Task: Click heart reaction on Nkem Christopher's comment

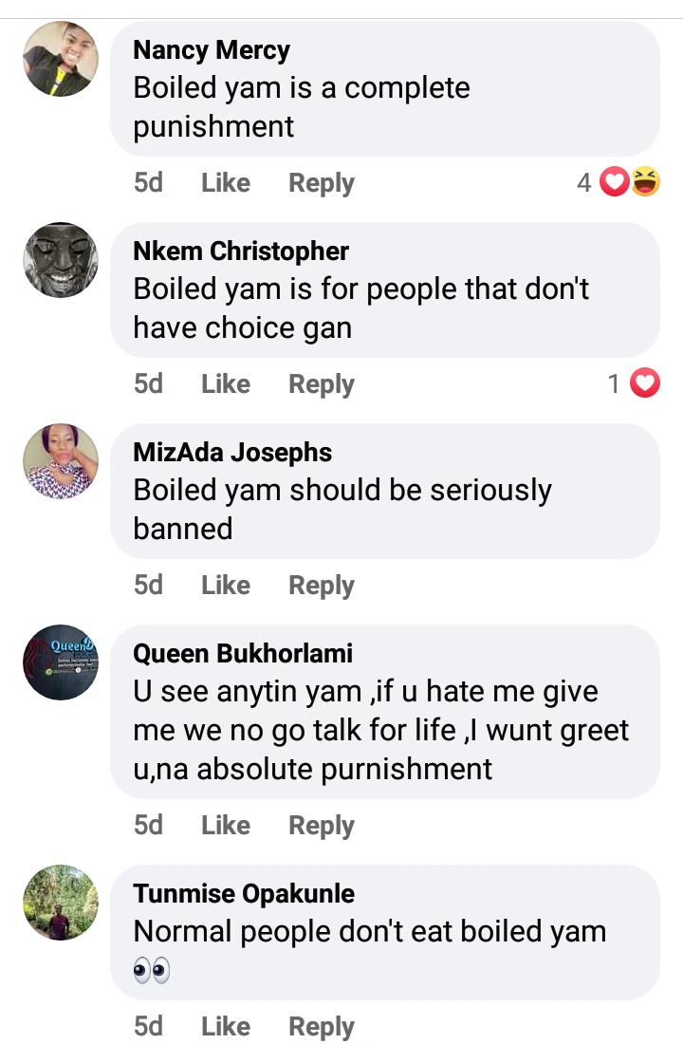Action: click(645, 383)
